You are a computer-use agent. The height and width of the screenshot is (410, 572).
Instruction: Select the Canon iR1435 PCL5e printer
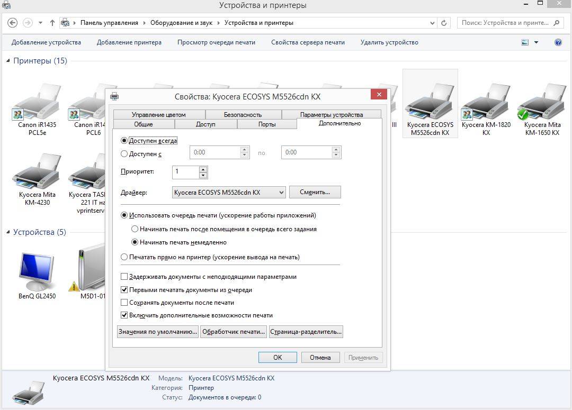37,103
